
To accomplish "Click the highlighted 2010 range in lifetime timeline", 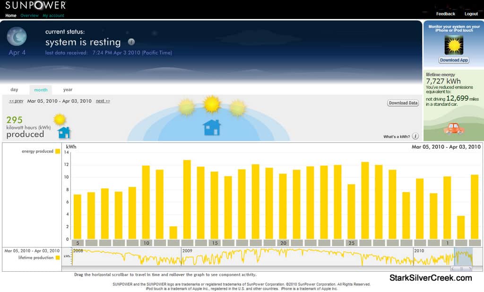I will (463, 257).
